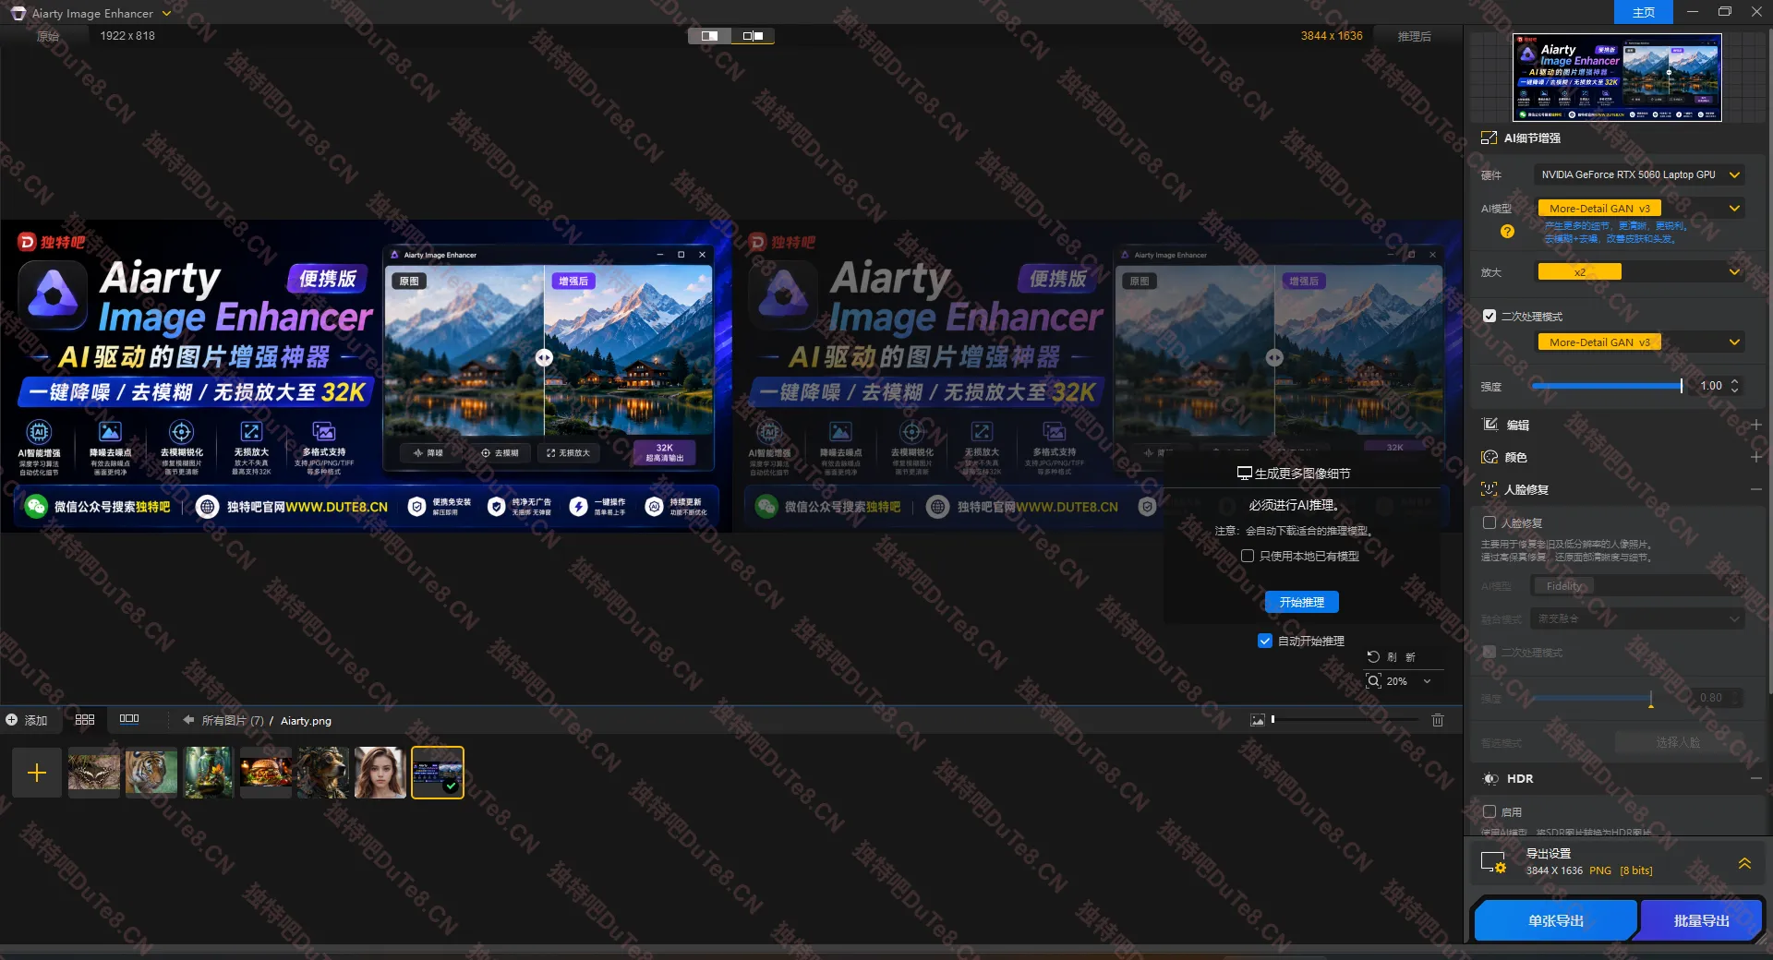Click the yellow AI model help icon
Image resolution: width=1773 pixels, height=960 pixels.
pos(1507,232)
